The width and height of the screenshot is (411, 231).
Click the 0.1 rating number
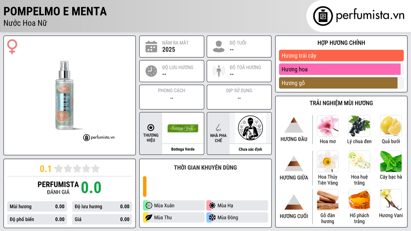tap(45, 169)
